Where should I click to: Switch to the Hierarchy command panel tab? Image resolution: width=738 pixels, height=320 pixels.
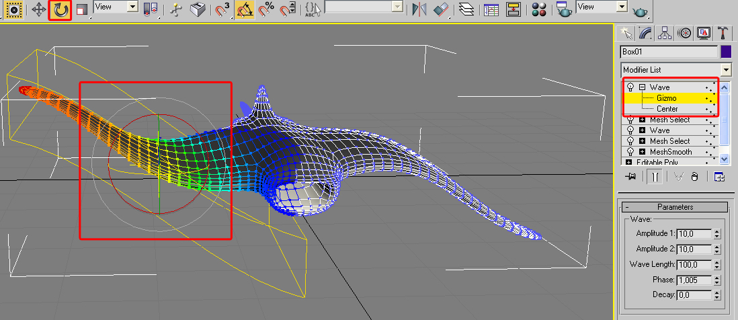(665, 33)
